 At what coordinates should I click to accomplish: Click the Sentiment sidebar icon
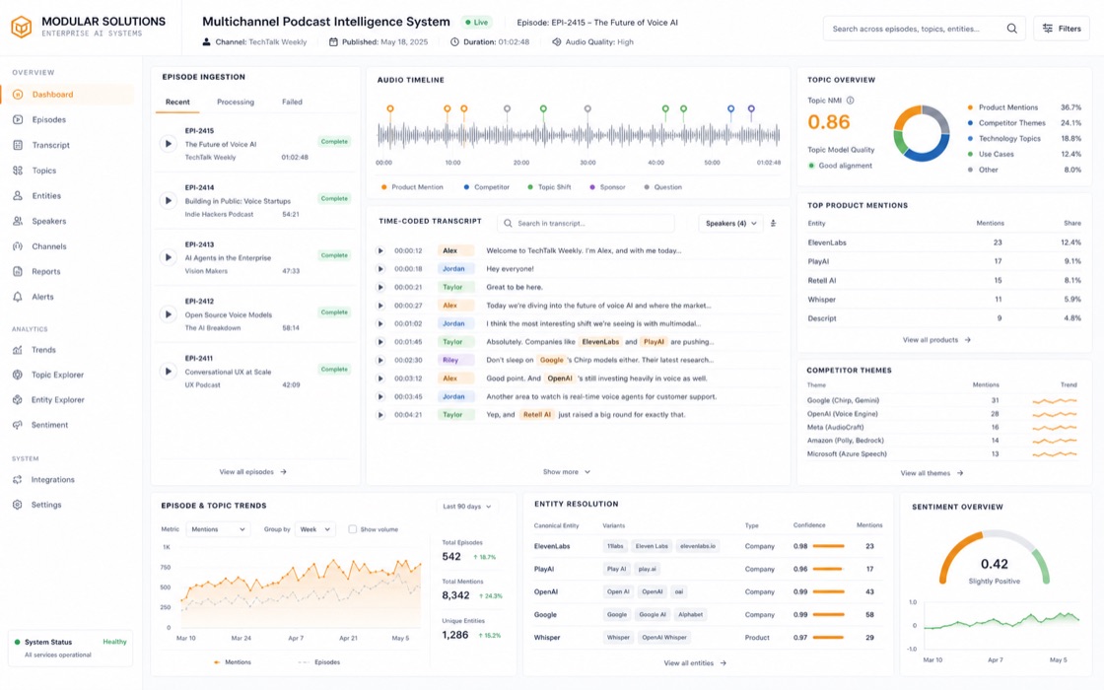pos(18,425)
